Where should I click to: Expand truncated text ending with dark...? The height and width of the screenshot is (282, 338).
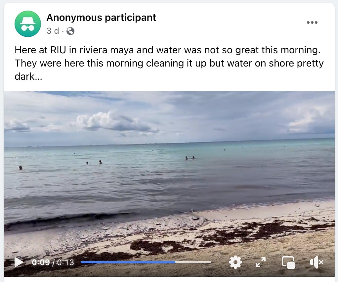[x=28, y=76]
